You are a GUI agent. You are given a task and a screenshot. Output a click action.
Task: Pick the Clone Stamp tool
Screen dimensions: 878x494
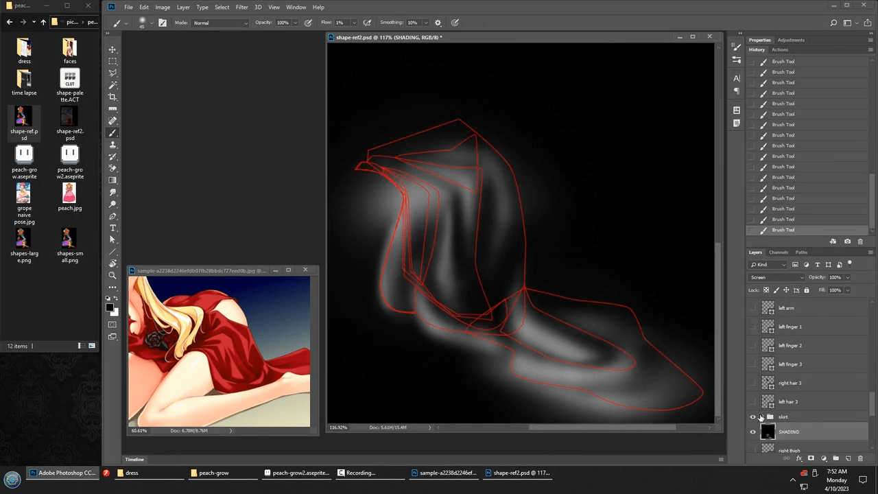click(x=112, y=145)
